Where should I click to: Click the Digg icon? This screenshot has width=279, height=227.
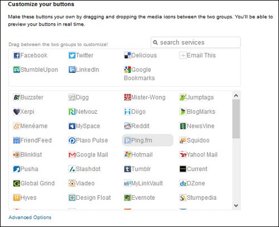tap(72, 97)
